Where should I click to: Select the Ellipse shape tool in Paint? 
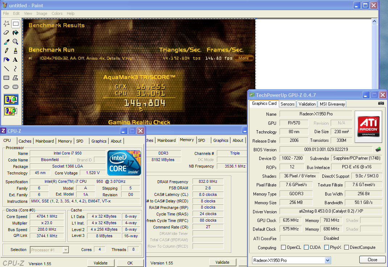coord(7,87)
